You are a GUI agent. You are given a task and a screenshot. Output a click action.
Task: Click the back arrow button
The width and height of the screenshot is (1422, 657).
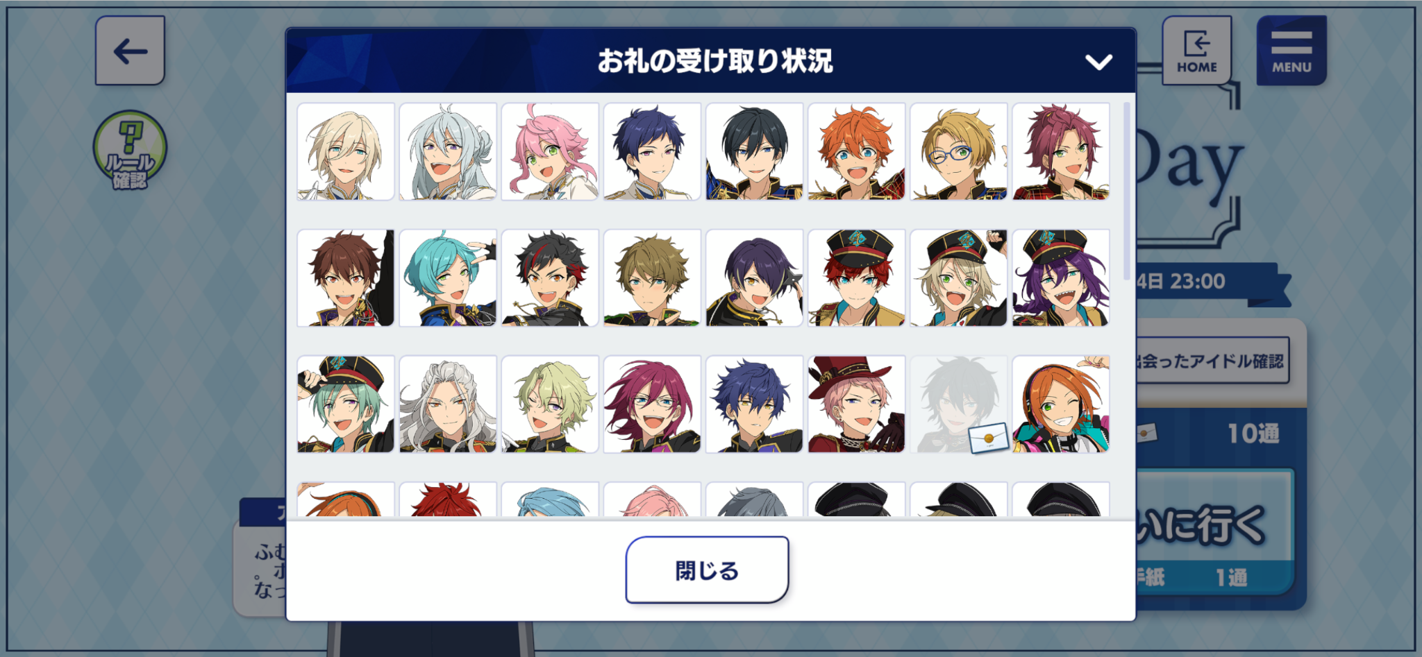[130, 51]
